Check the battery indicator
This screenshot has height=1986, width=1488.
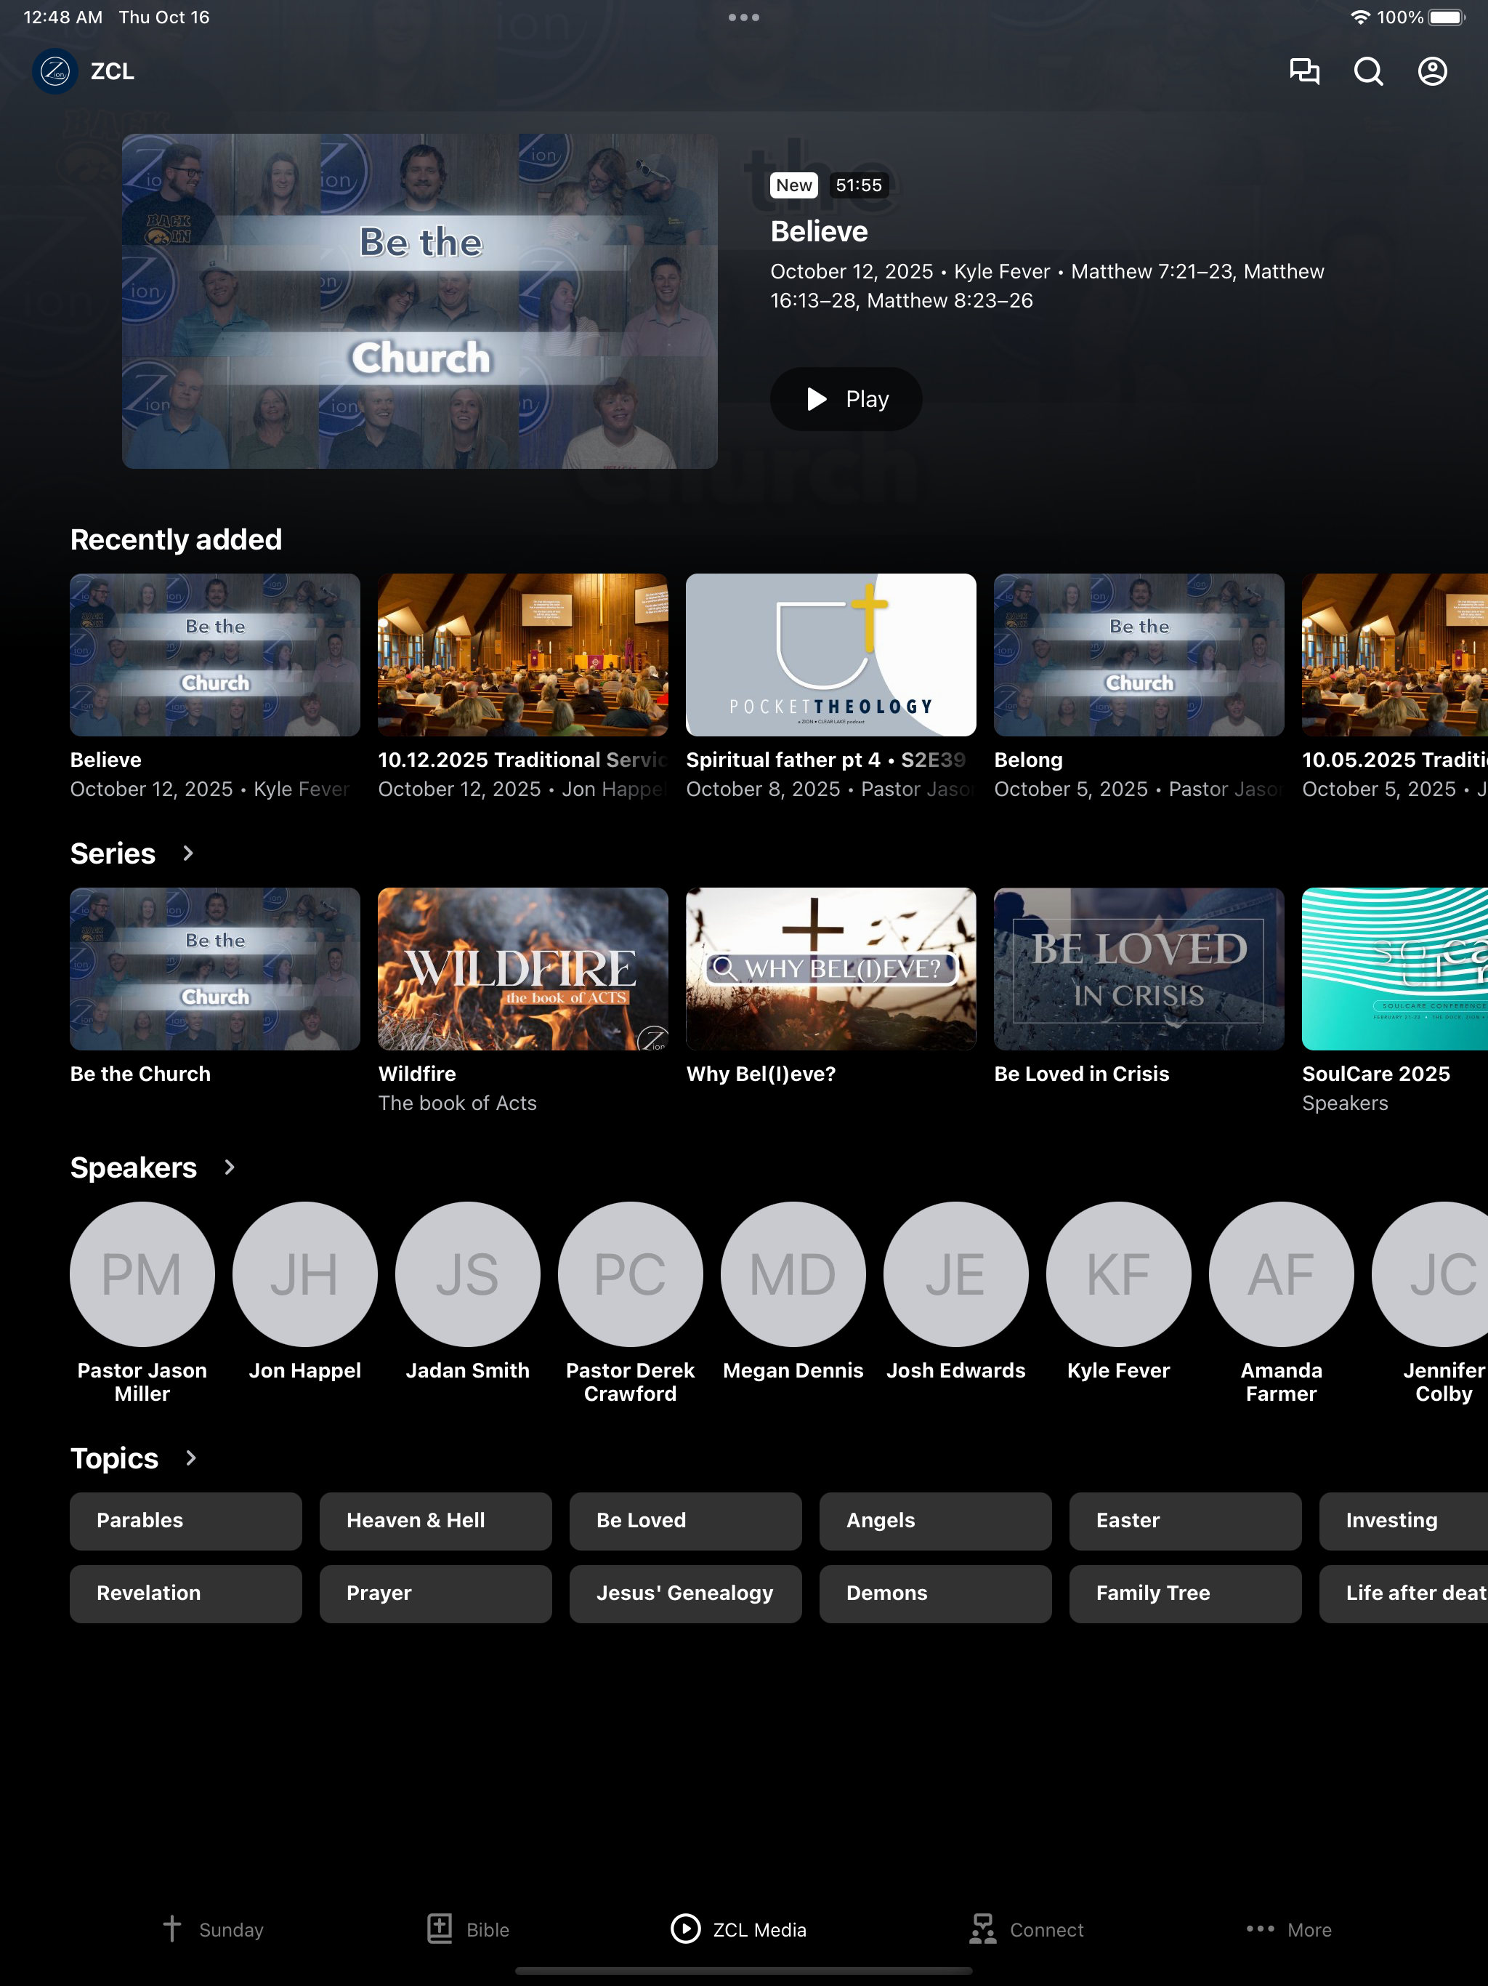coord(1447,17)
